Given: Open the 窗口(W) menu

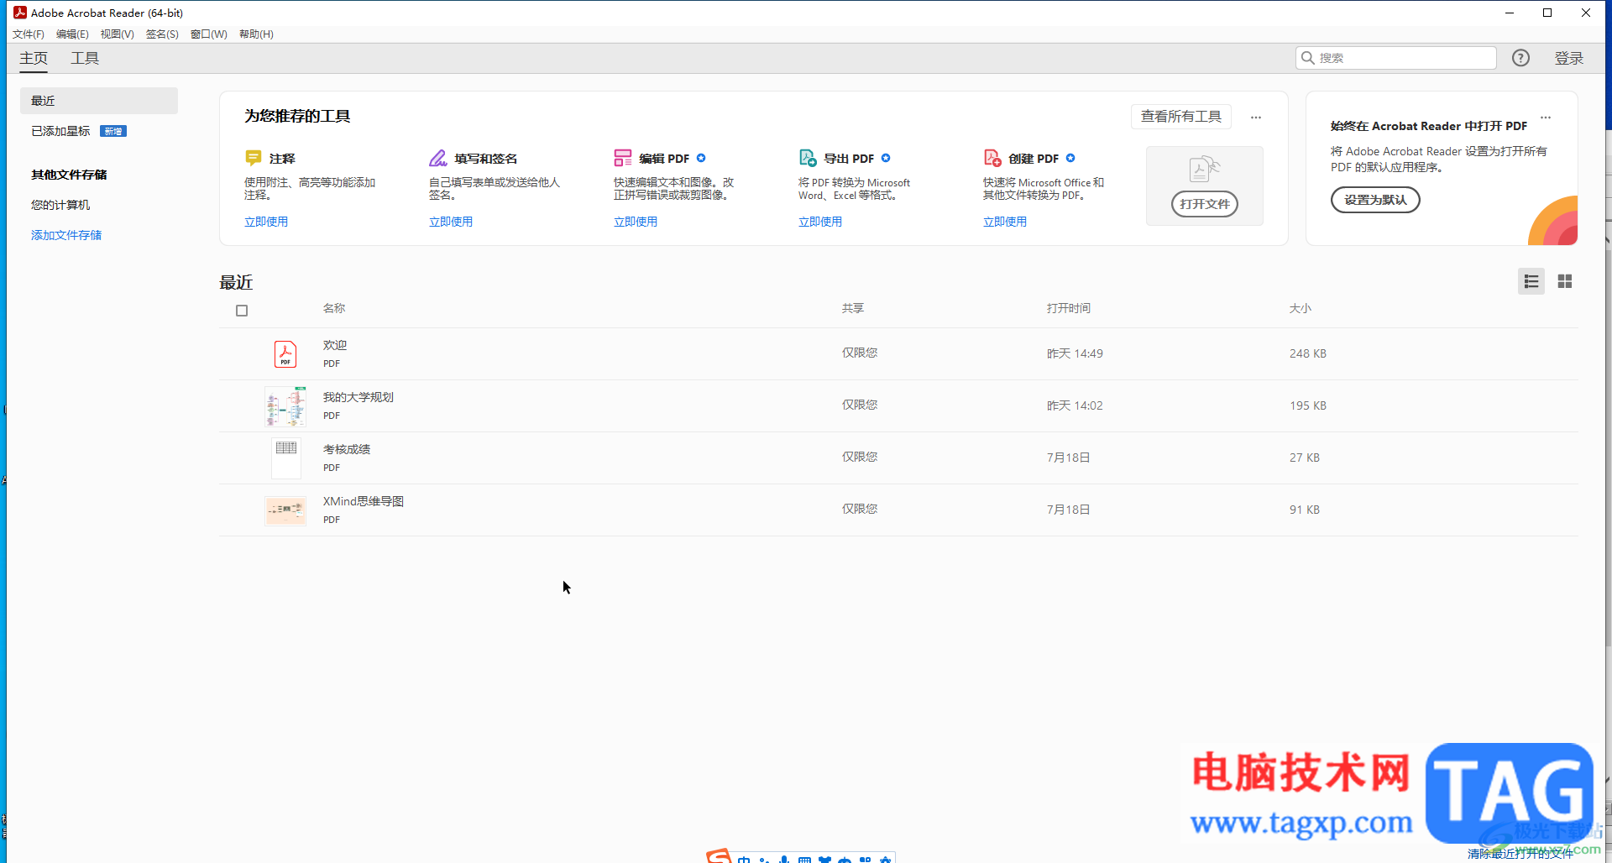Looking at the screenshot, I should 209,34.
